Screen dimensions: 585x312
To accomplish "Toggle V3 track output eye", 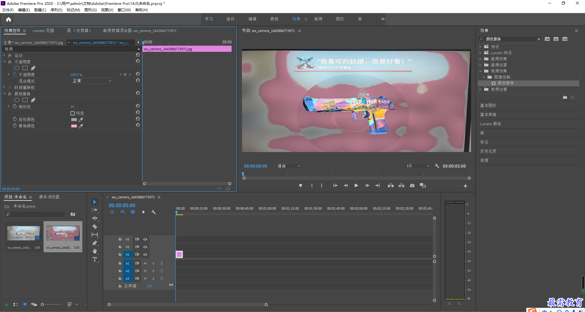I will click(145, 239).
